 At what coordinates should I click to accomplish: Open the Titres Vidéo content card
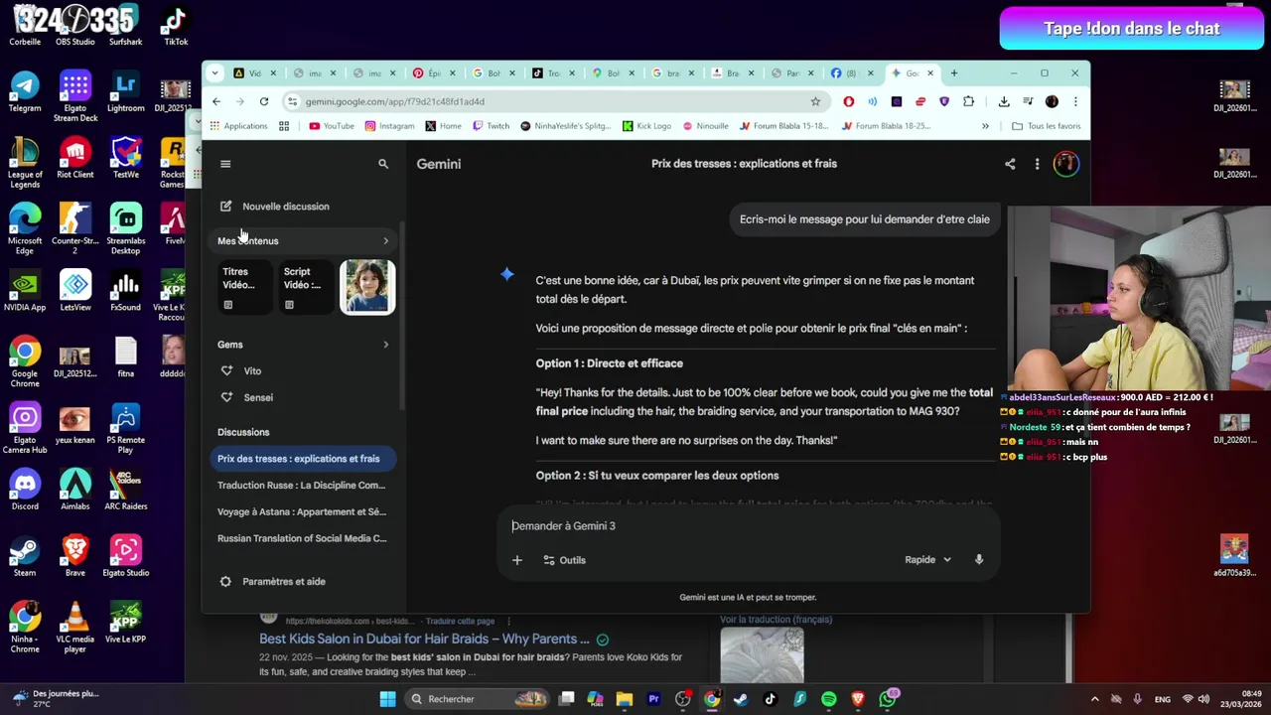coord(244,287)
